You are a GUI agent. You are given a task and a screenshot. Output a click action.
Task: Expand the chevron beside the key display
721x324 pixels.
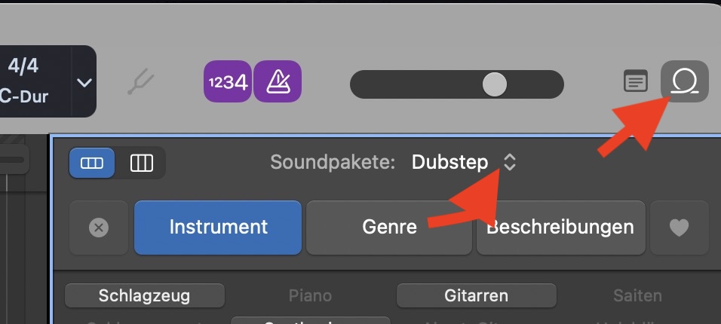pos(84,82)
